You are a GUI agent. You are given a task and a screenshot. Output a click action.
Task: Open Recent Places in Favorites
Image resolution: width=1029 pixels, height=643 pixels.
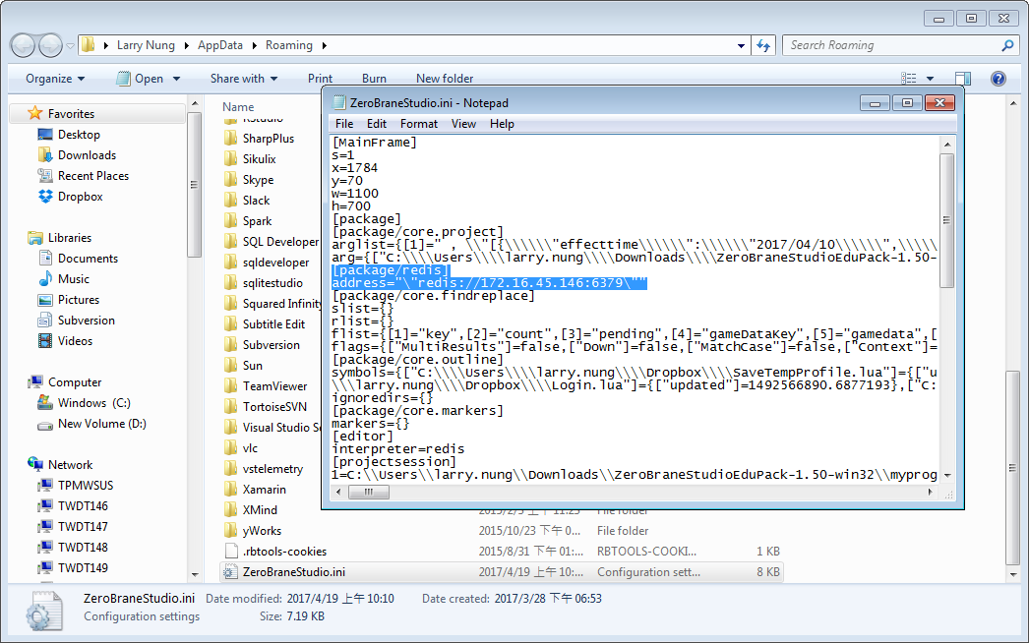coord(93,176)
